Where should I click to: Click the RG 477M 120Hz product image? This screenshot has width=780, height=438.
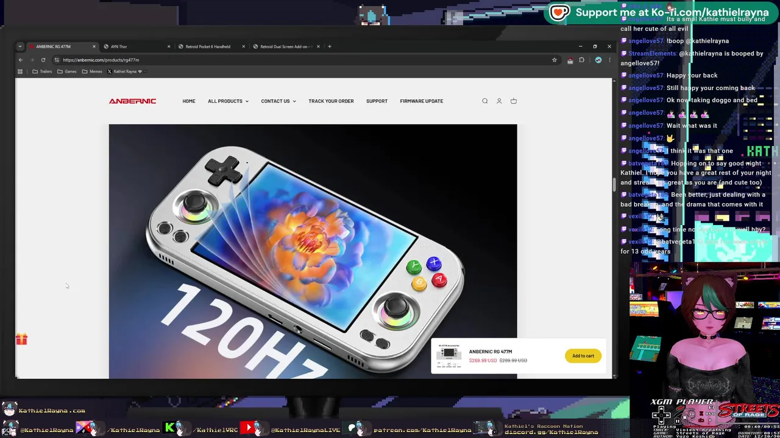pyautogui.click(x=313, y=251)
